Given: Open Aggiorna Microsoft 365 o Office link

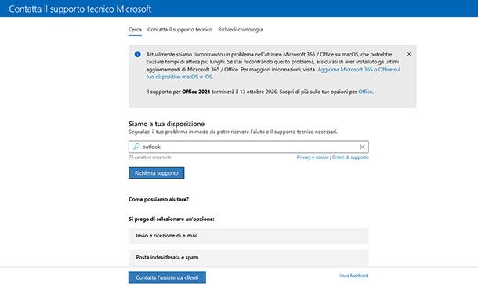Looking at the screenshot, I should [359, 70].
